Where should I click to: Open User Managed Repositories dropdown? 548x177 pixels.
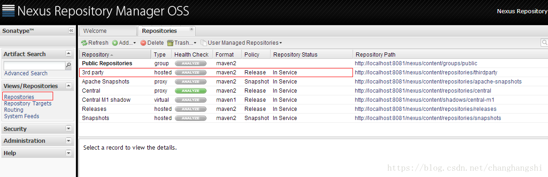241,43
